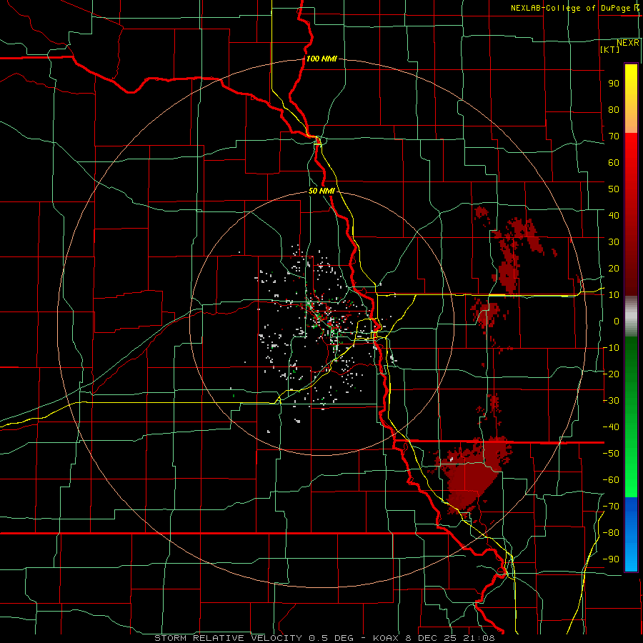Image resolution: width=643 pixels, height=643 pixels.
Task: Select the -60 value on the velocity scale
Action: [x=611, y=480]
